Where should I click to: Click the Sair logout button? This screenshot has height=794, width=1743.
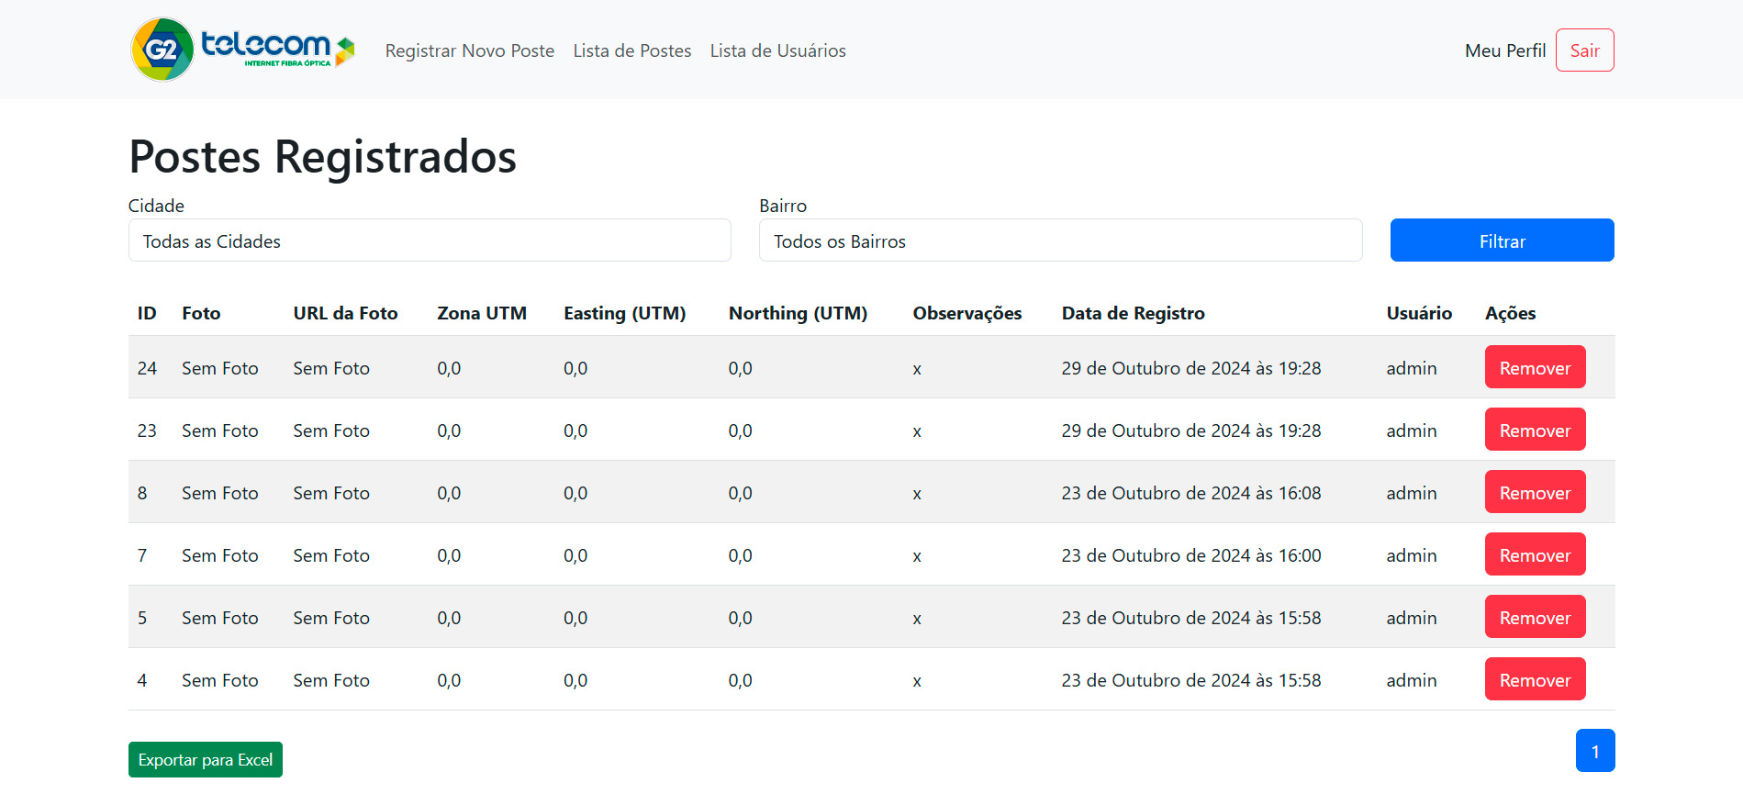pyautogui.click(x=1585, y=50)
